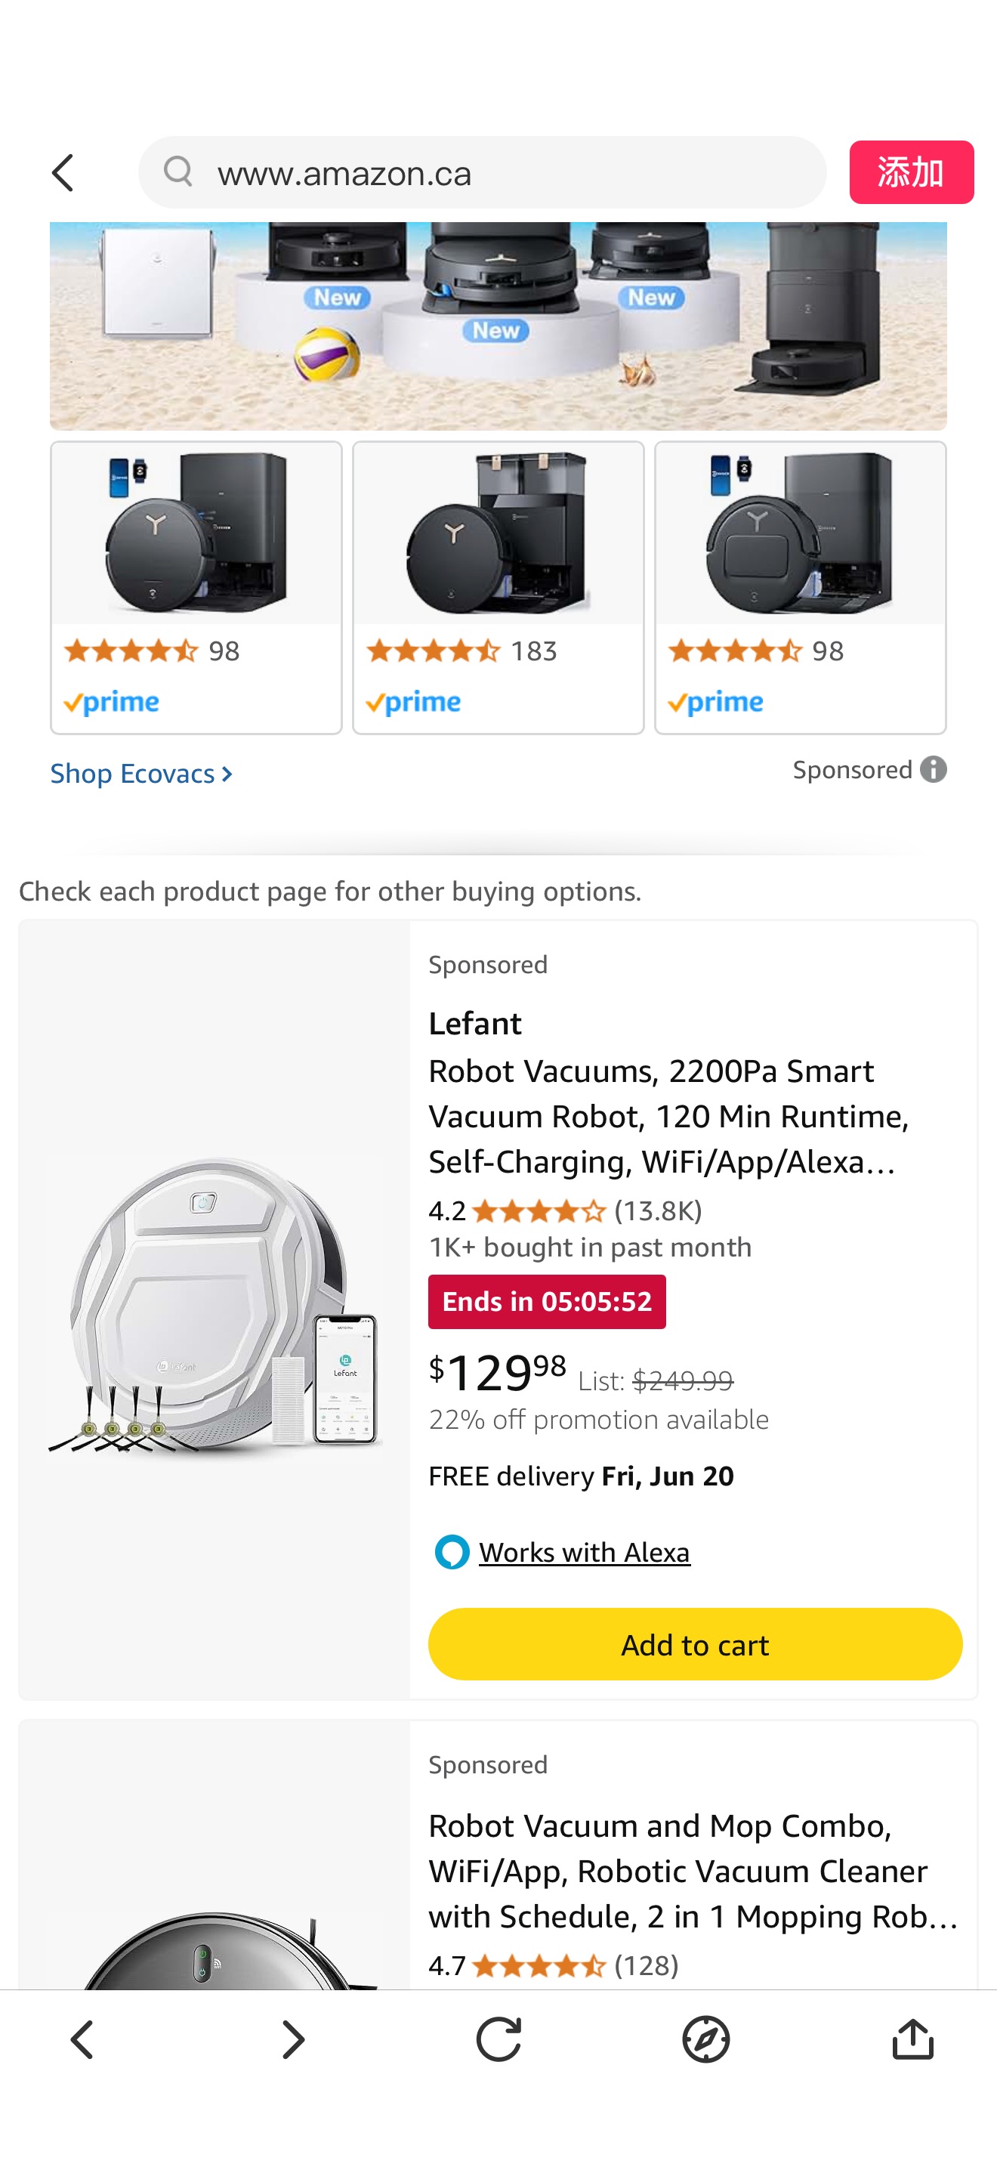The height and width of the screenshot is (2167, 997).
Task: Click the pink 添加 button
Action: tap(911, 172)
